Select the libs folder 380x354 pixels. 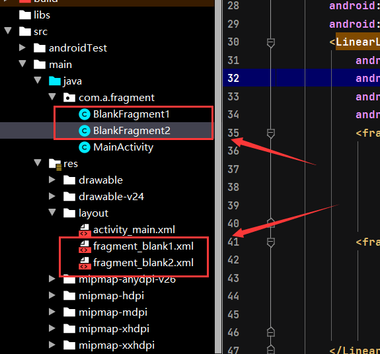pyautogui.click(x=42, y=15)
